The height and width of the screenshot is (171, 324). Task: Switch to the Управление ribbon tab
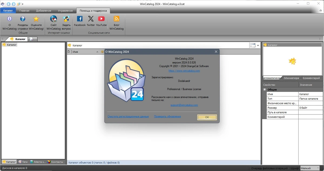(x=65, y=11)
